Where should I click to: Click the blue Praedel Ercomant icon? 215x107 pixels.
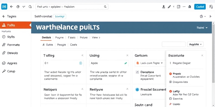tap(137, 90)
